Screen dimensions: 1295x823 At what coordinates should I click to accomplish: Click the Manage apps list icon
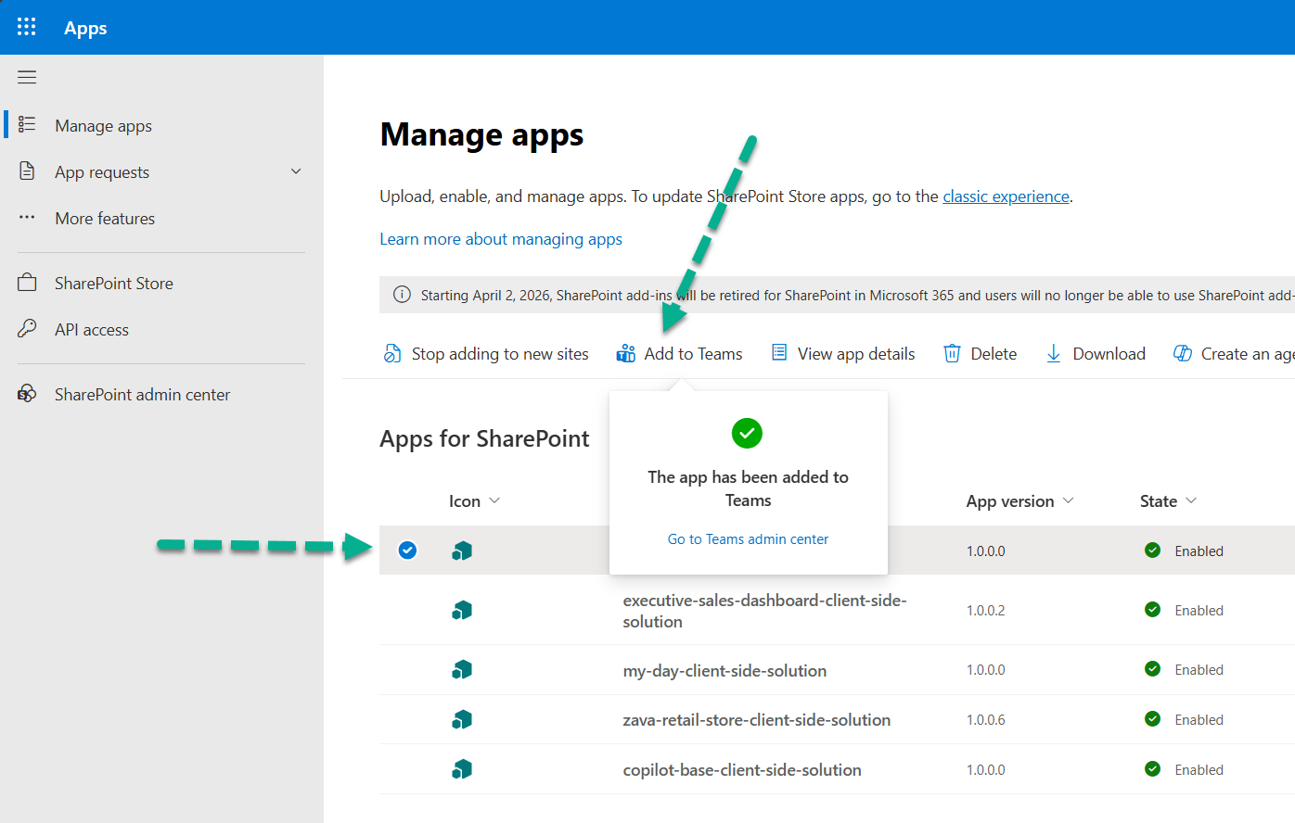[27, 124]
